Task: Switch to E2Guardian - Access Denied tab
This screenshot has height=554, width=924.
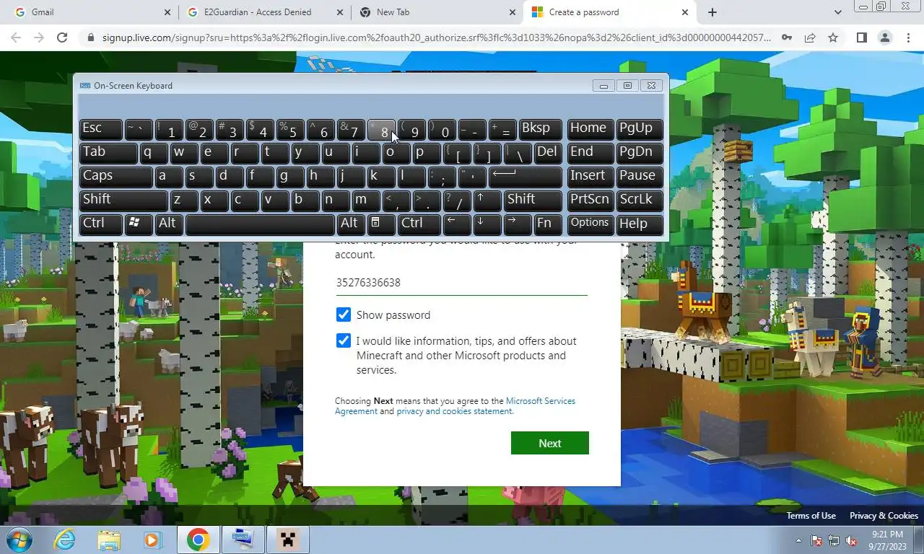Action: coord(265,12)
